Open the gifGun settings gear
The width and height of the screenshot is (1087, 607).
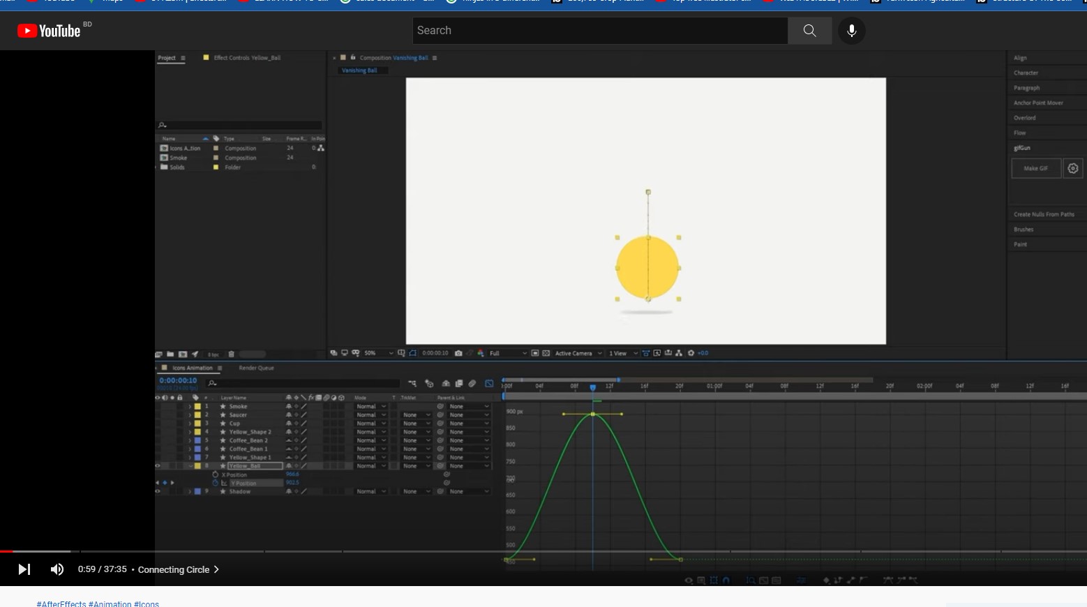[1072, 168]
